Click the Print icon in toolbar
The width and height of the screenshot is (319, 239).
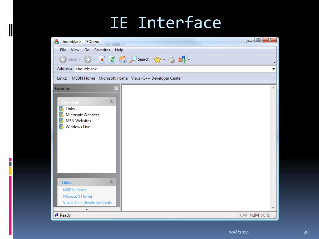point(171,60)
